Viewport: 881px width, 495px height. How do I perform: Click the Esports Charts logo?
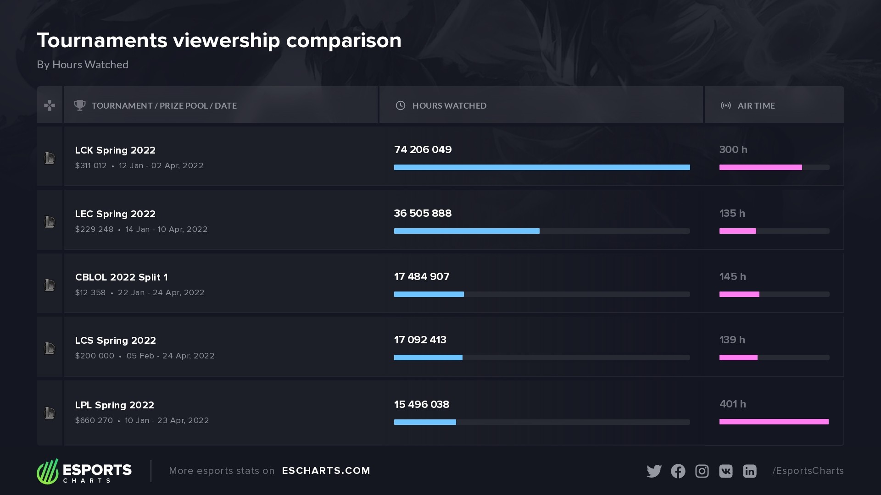tap(84, 471)
